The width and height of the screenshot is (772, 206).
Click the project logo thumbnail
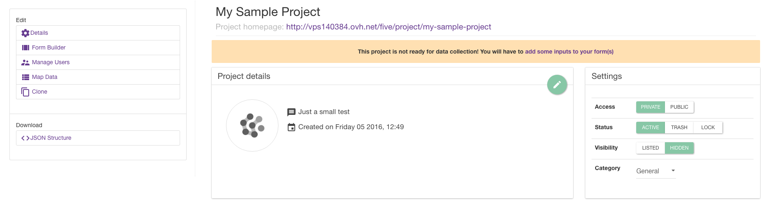click(x=252, y=125)
